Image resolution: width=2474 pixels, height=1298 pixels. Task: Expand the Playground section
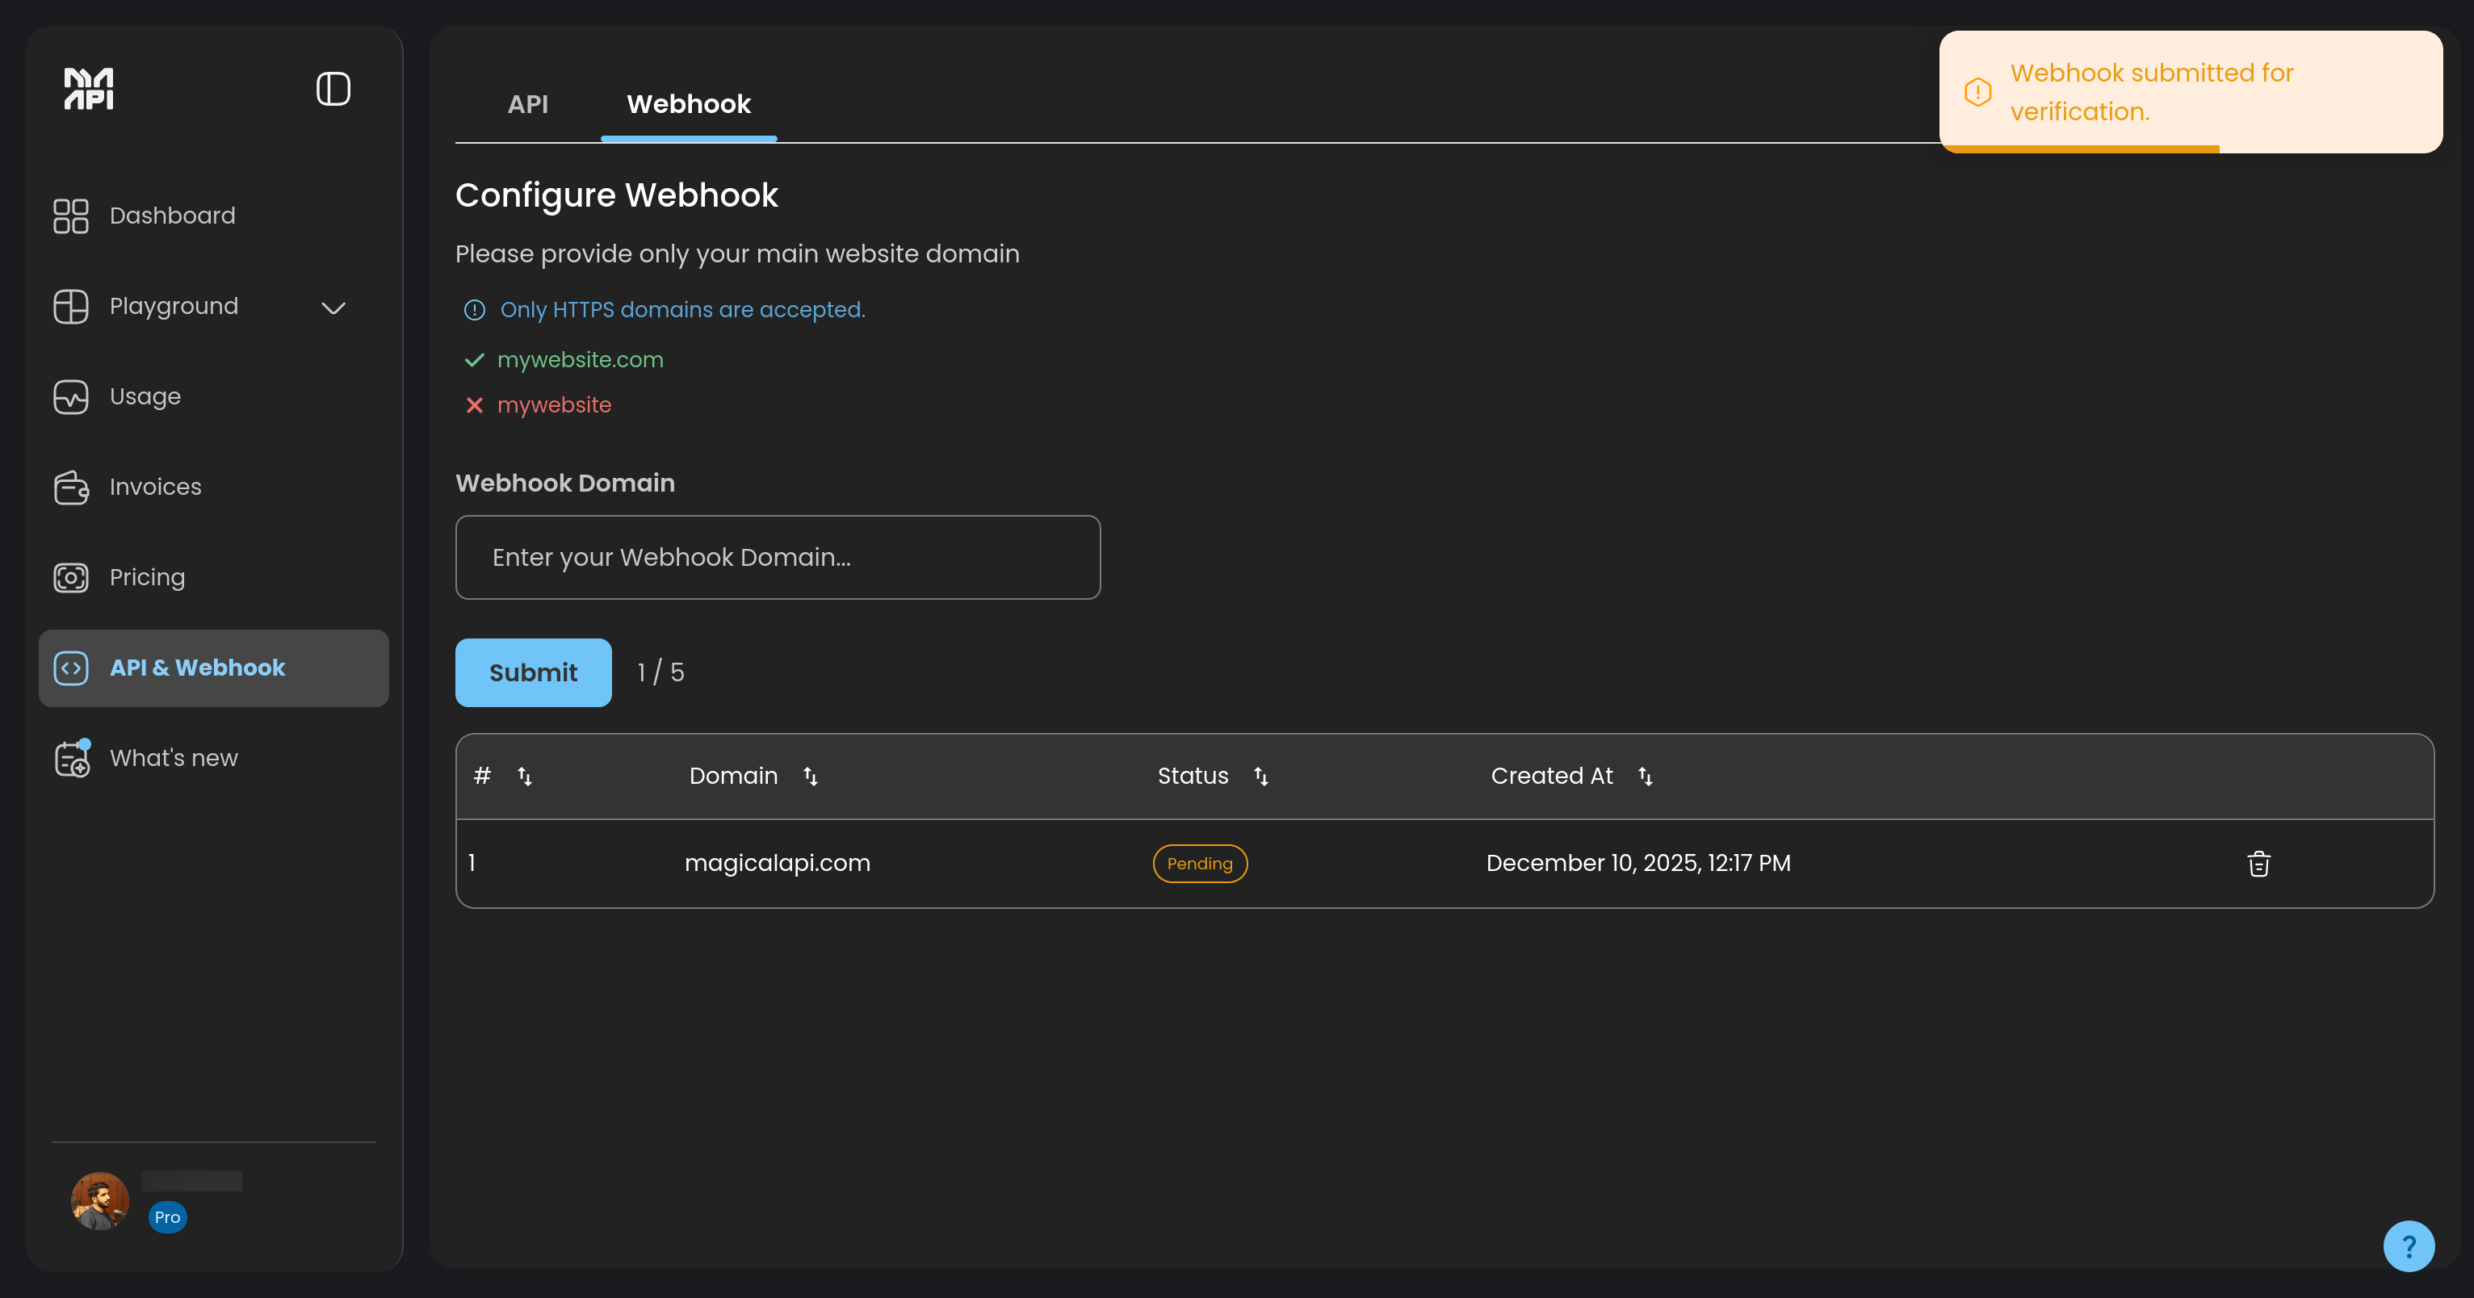click(333, 308)
